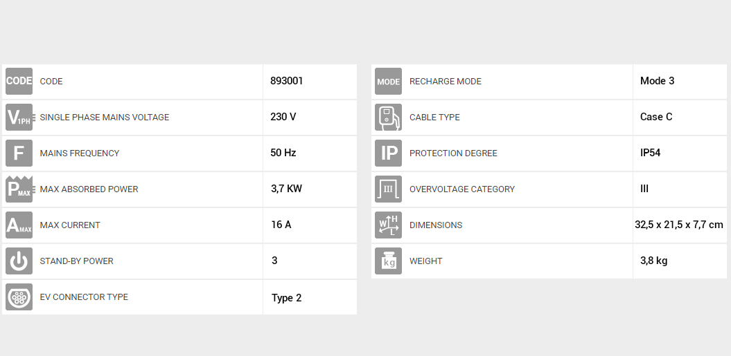
Task: Click the weight kg icon
Action: point(388,261)
